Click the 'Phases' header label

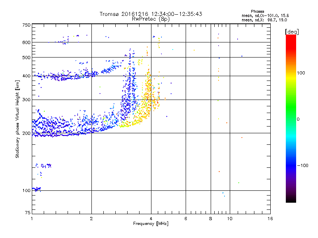tap(257, 12)
